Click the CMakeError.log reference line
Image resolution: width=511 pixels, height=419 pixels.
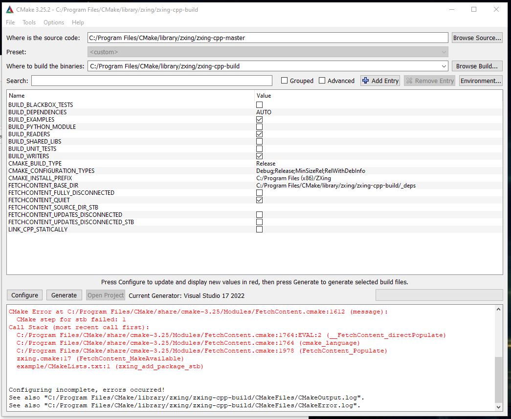185,405
